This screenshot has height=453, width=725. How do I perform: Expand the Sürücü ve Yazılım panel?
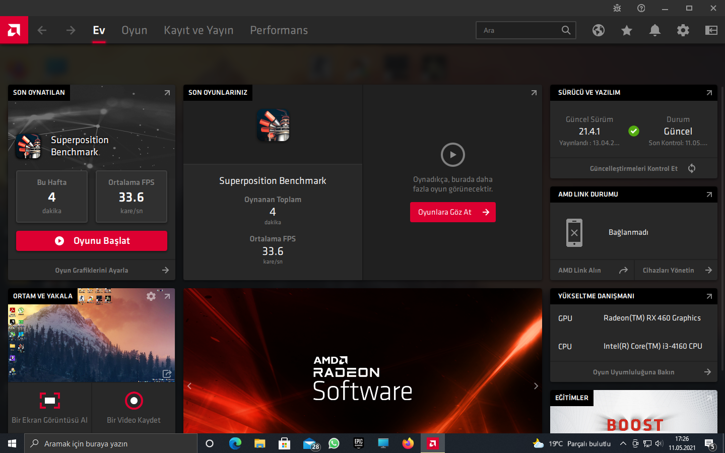coord(709,93)
